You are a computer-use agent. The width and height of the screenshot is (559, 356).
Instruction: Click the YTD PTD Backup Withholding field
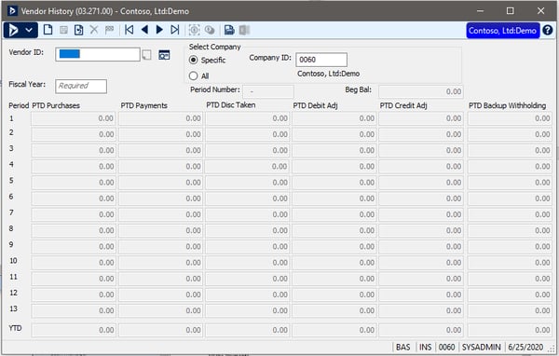click(510, 330)
